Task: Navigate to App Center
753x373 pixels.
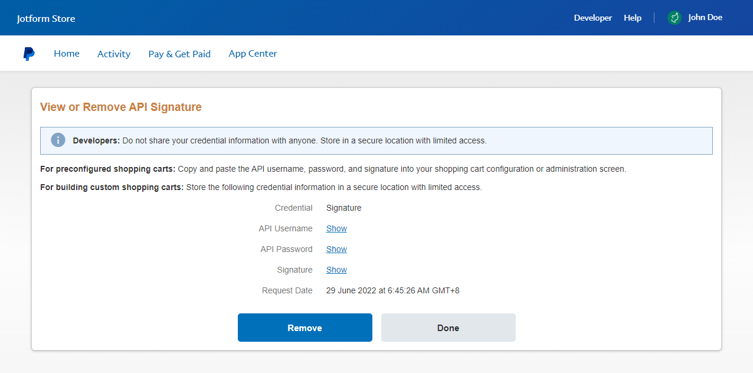Action: tap(253, 54)
